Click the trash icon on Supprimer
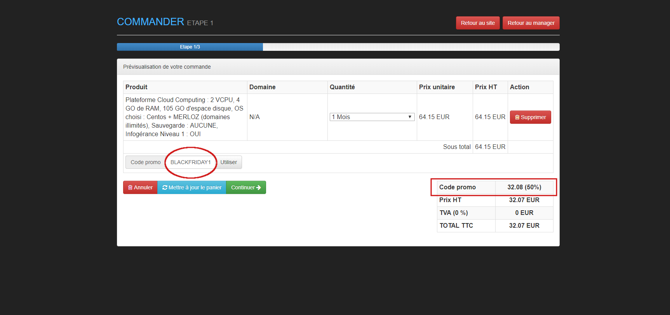The image size is (670, 315). pyautogui.click(x=517, y=117)
